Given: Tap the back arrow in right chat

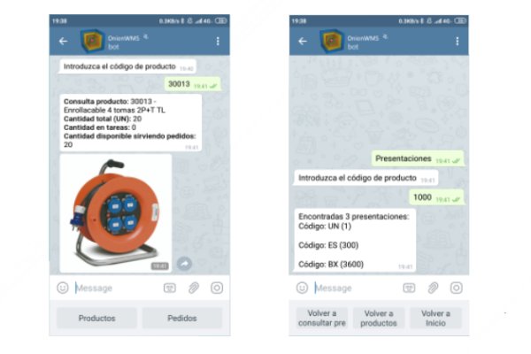Looking at the screenshot, I should pos(303,42).
